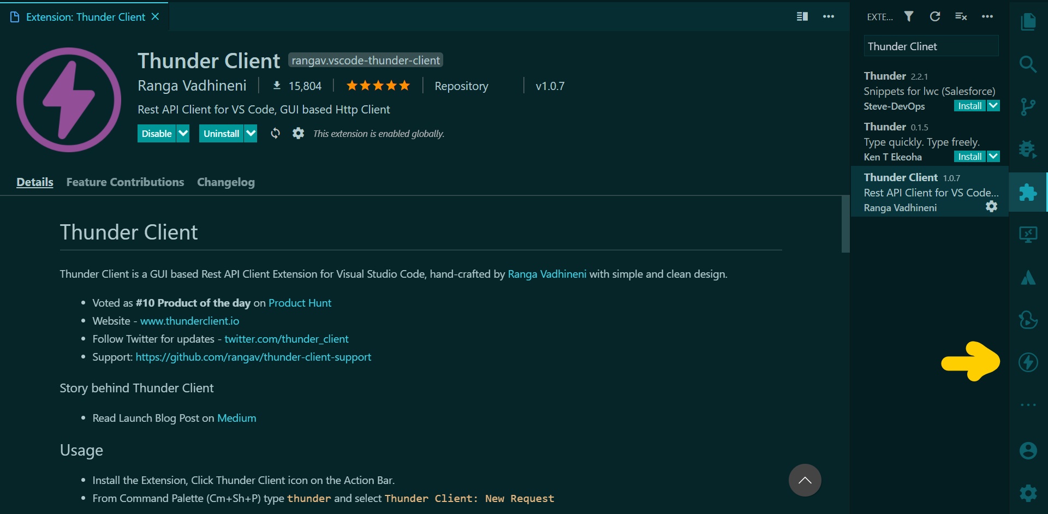Click the extension search input field
Screen dimensions: 1048x514
click(x=931, y=46)
